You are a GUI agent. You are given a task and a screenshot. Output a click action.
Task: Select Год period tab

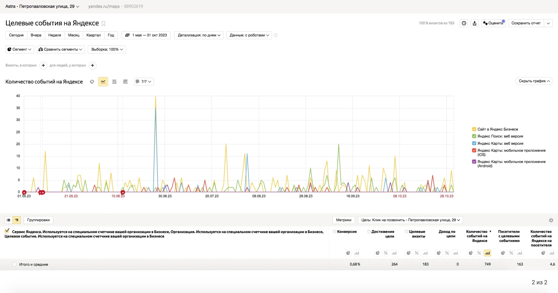[111, 35]
